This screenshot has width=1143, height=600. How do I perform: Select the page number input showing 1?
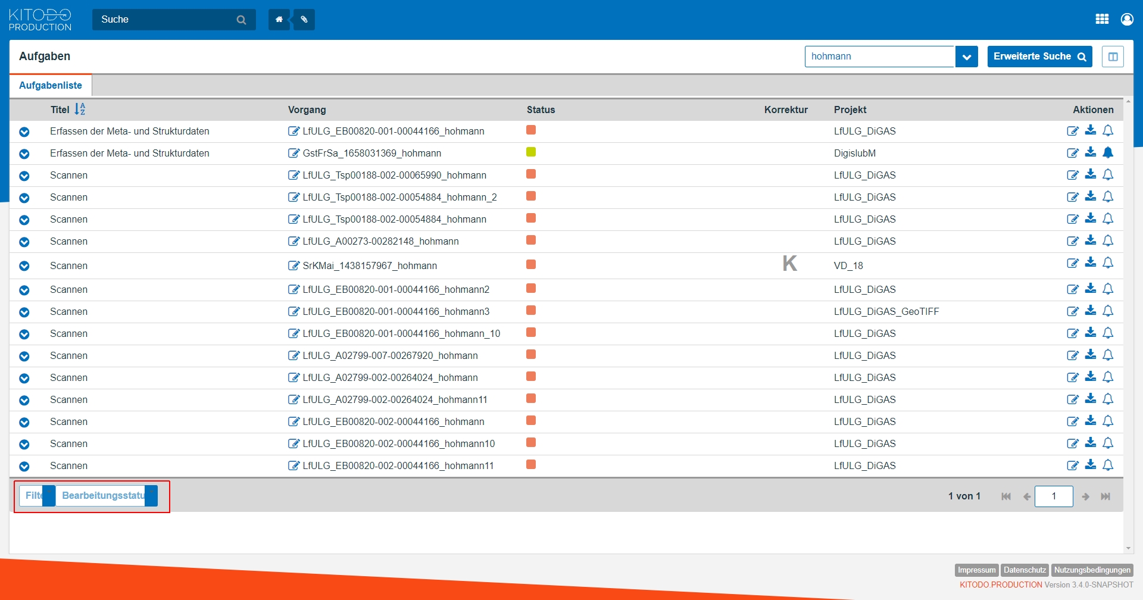coord(1054,496)
